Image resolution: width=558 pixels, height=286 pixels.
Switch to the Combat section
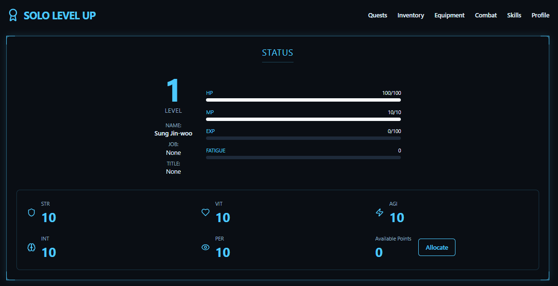485,15
